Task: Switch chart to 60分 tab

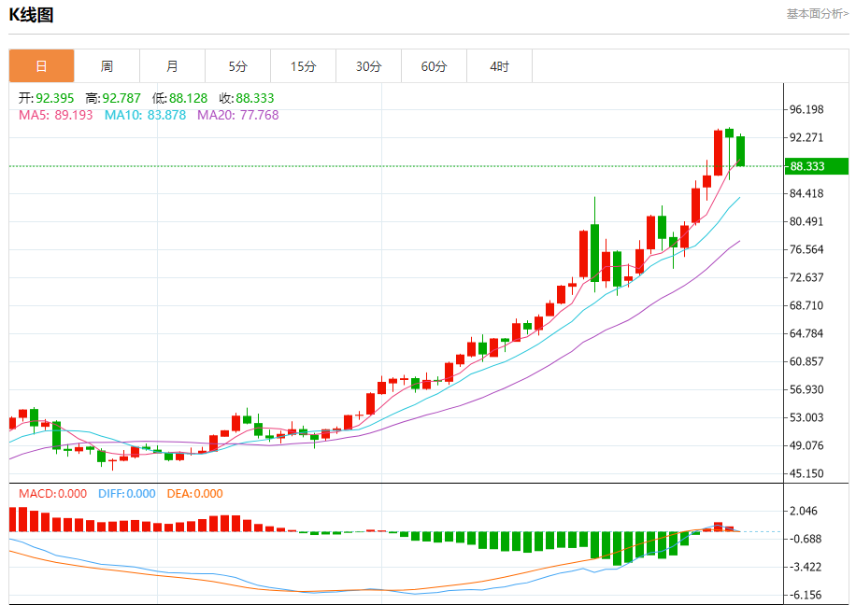Action: (x=434, y=66)
